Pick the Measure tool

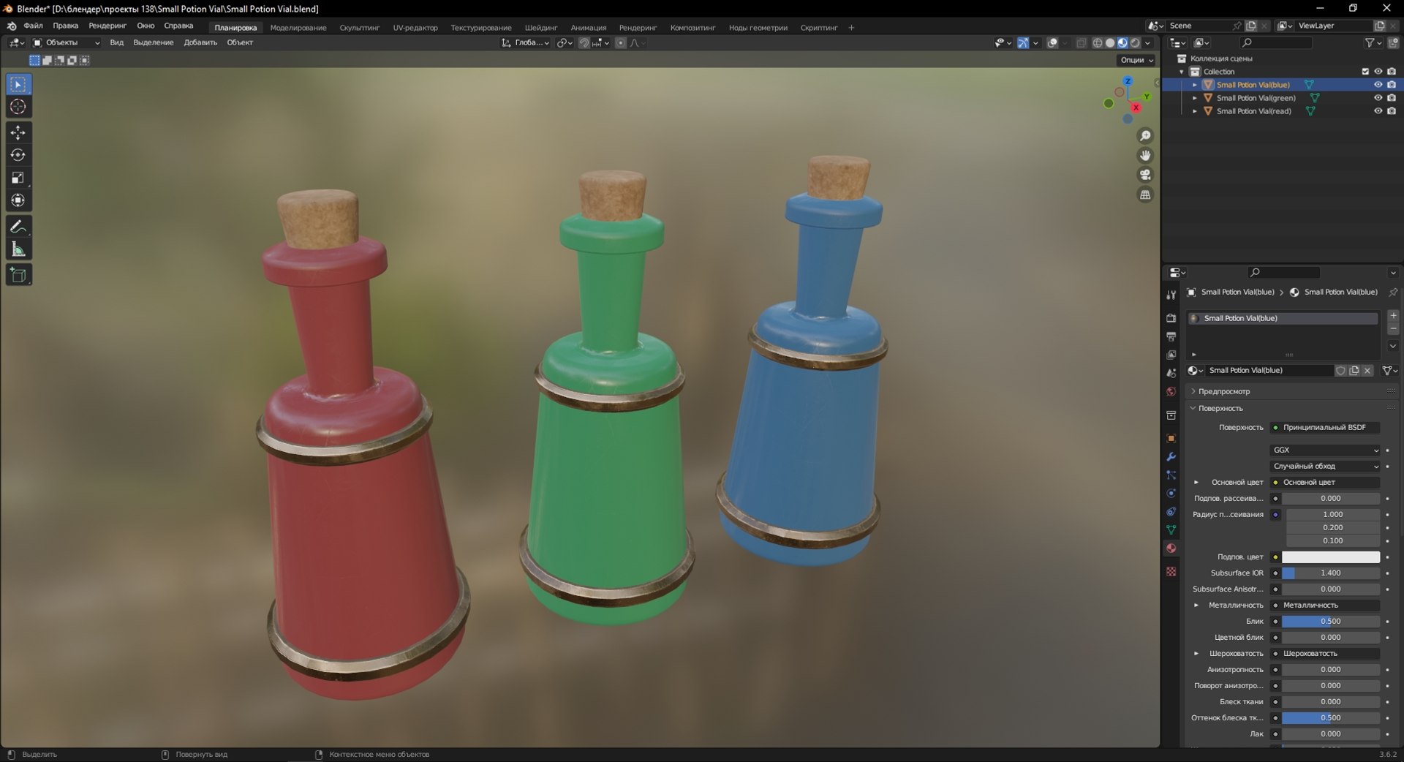[18, 249]
